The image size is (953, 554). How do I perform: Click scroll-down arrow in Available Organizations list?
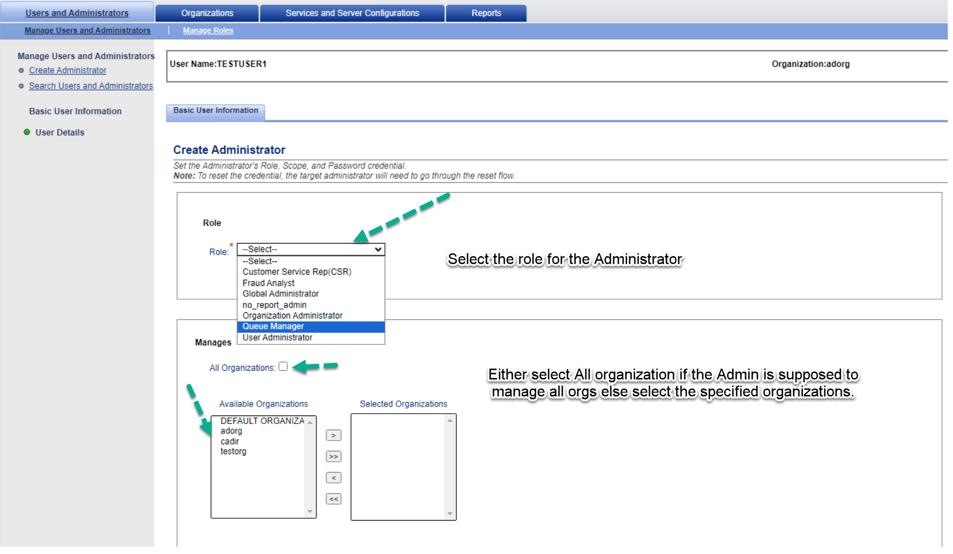[x=310, y=512]
